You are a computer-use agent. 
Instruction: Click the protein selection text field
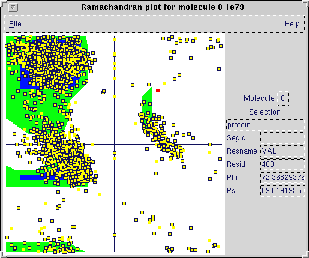pyautogui.click(x=265, y=125)
